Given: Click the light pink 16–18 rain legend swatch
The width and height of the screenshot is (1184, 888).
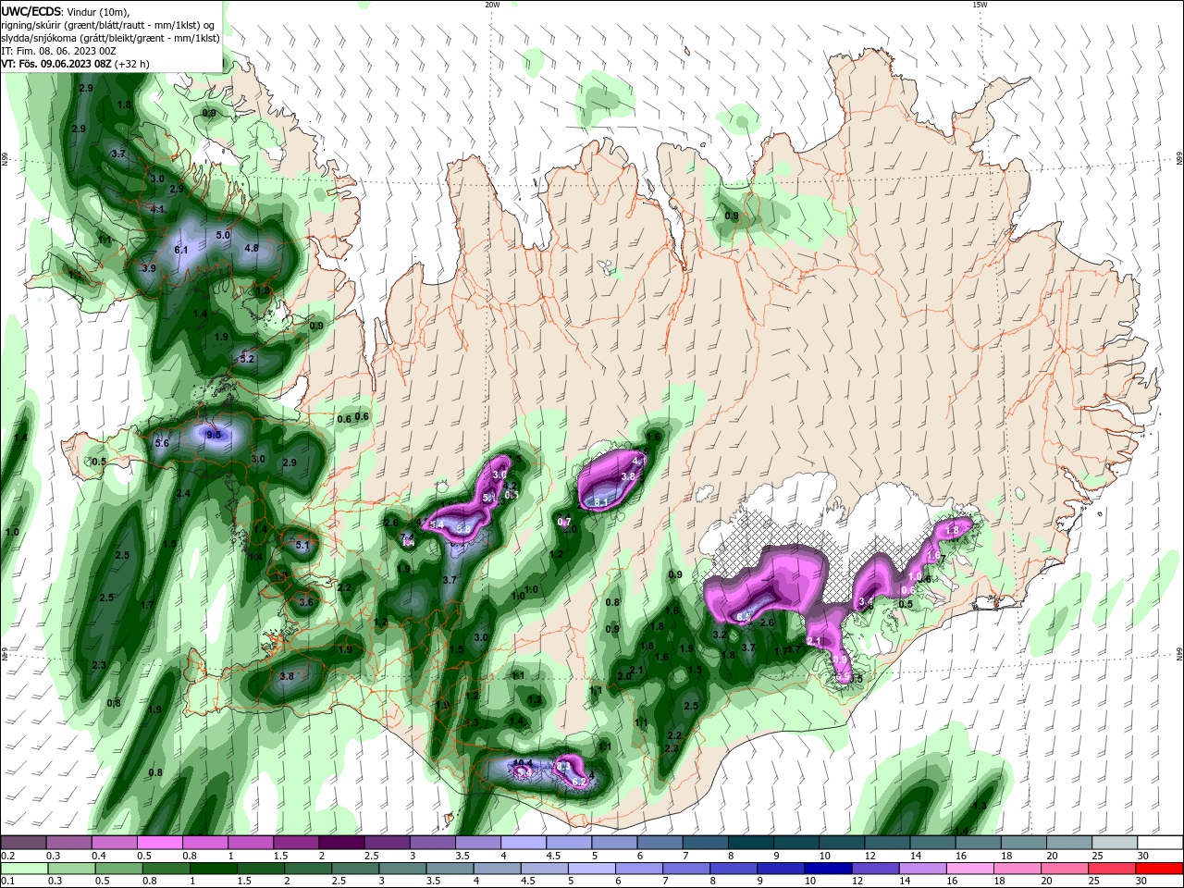Looking at the screenshot, I should click(x=970, y=869).
